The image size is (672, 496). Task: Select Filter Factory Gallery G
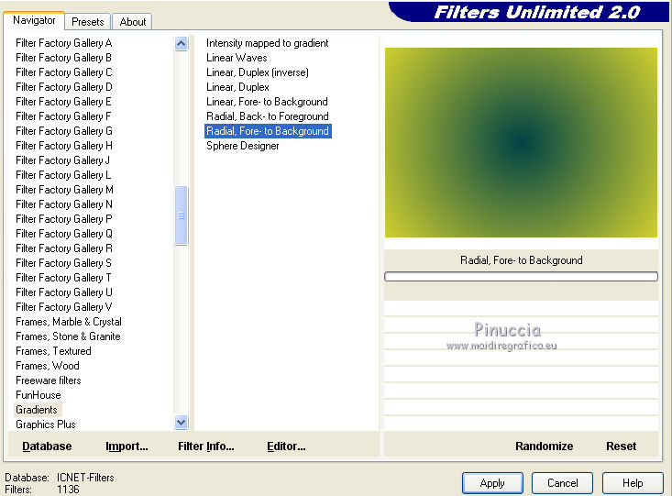[x=64, y=131]
